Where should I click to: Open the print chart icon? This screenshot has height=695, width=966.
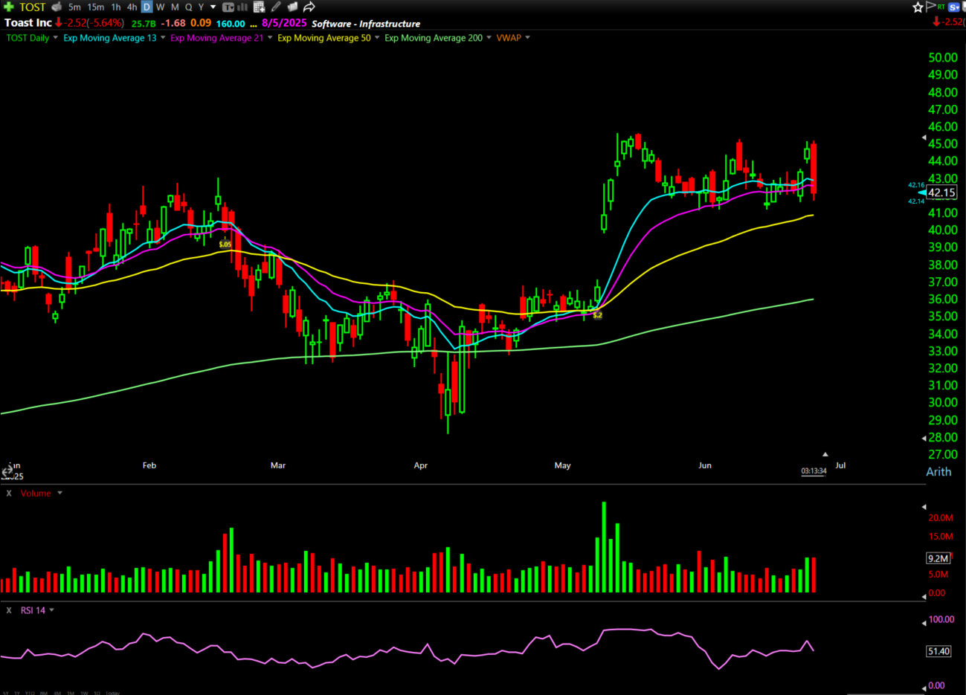tap(57, 7)
